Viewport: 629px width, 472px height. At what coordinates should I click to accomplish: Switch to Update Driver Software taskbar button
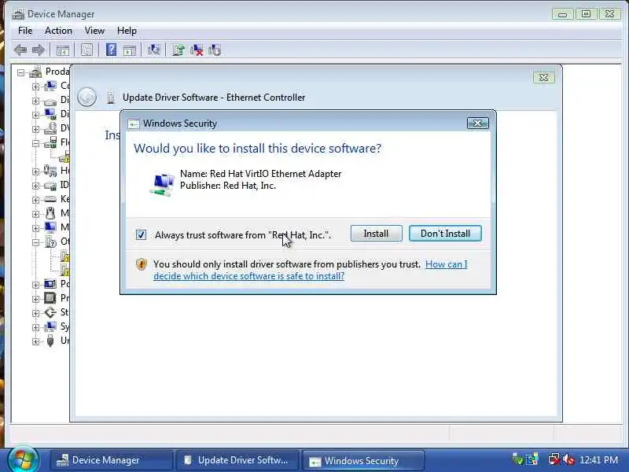coord(237,460)
